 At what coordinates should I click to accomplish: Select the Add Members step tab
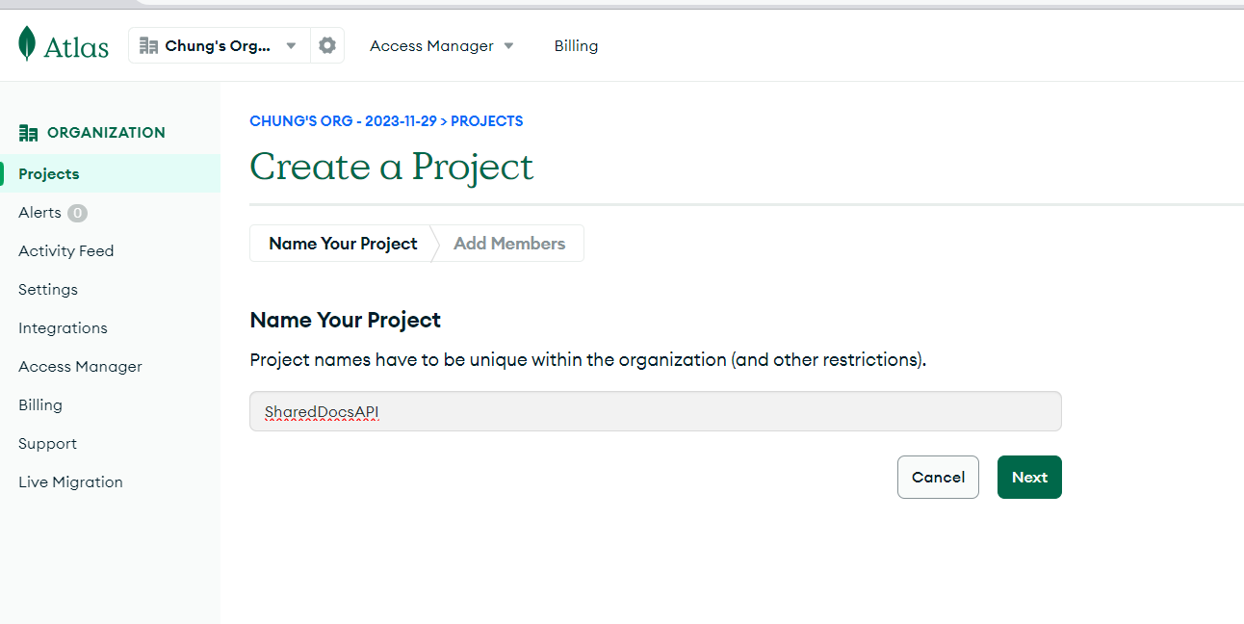click(509, 244)
